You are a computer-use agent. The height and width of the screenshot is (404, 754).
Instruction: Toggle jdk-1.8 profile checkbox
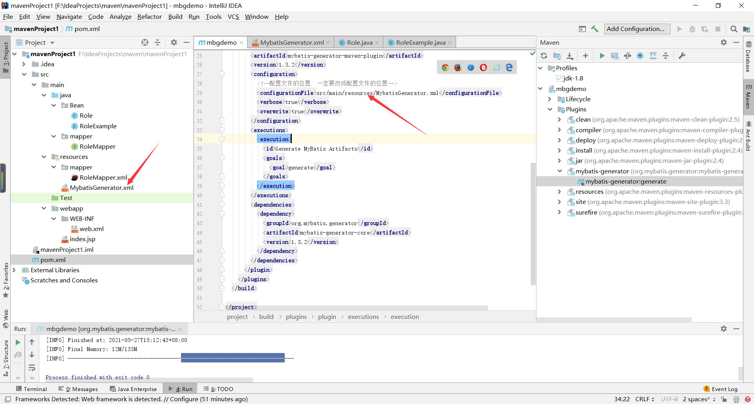(x=559, y=78)
